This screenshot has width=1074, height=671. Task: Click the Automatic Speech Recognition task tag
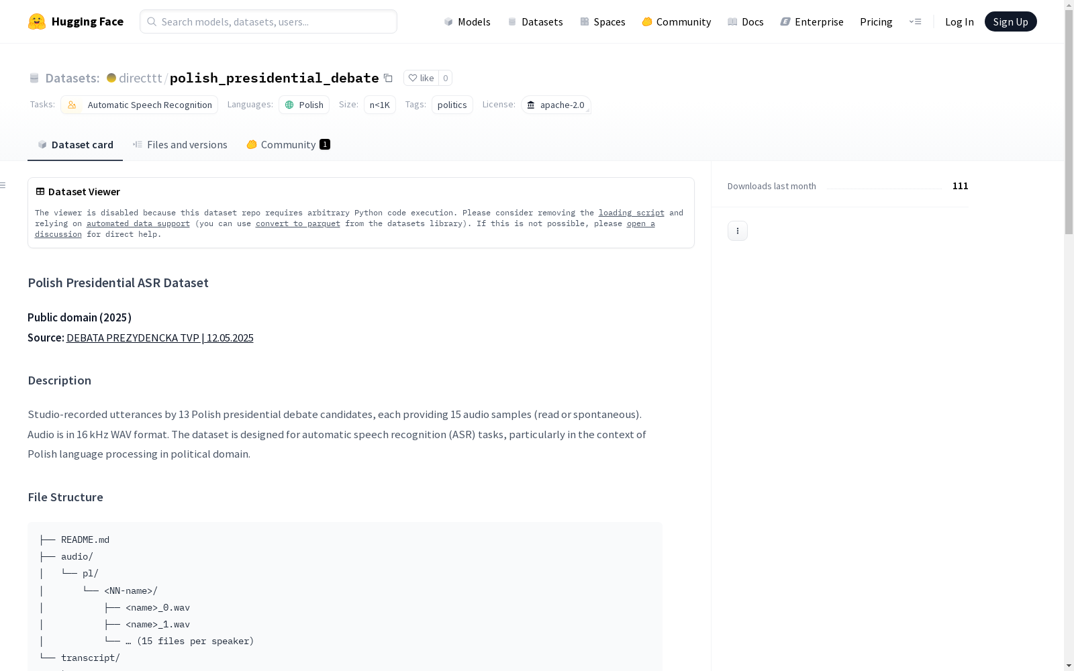point(139,105)
